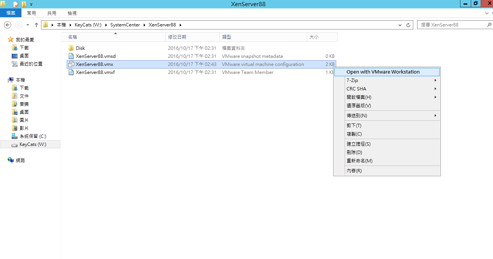Click the folder icon inside the address bar
The image size is (493, 259).
(46, 25)
